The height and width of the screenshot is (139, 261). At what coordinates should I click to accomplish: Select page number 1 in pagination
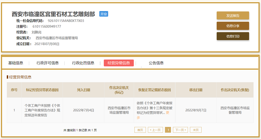[x=168, y=130]
